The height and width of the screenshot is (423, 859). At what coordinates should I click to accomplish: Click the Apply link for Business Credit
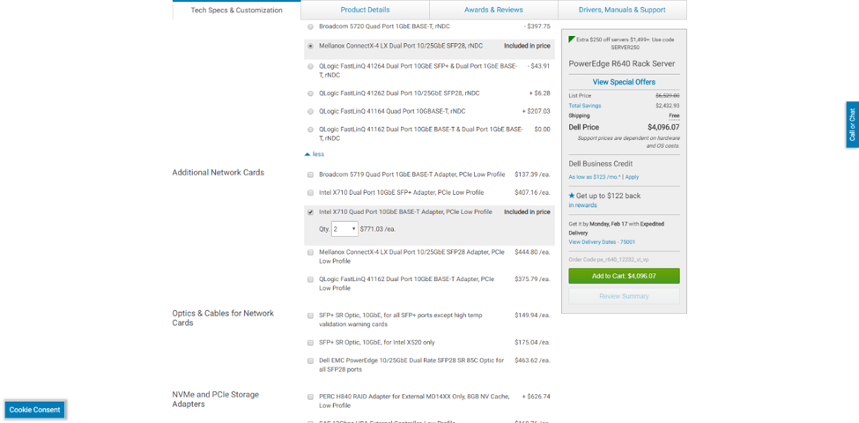click(632, 177)
